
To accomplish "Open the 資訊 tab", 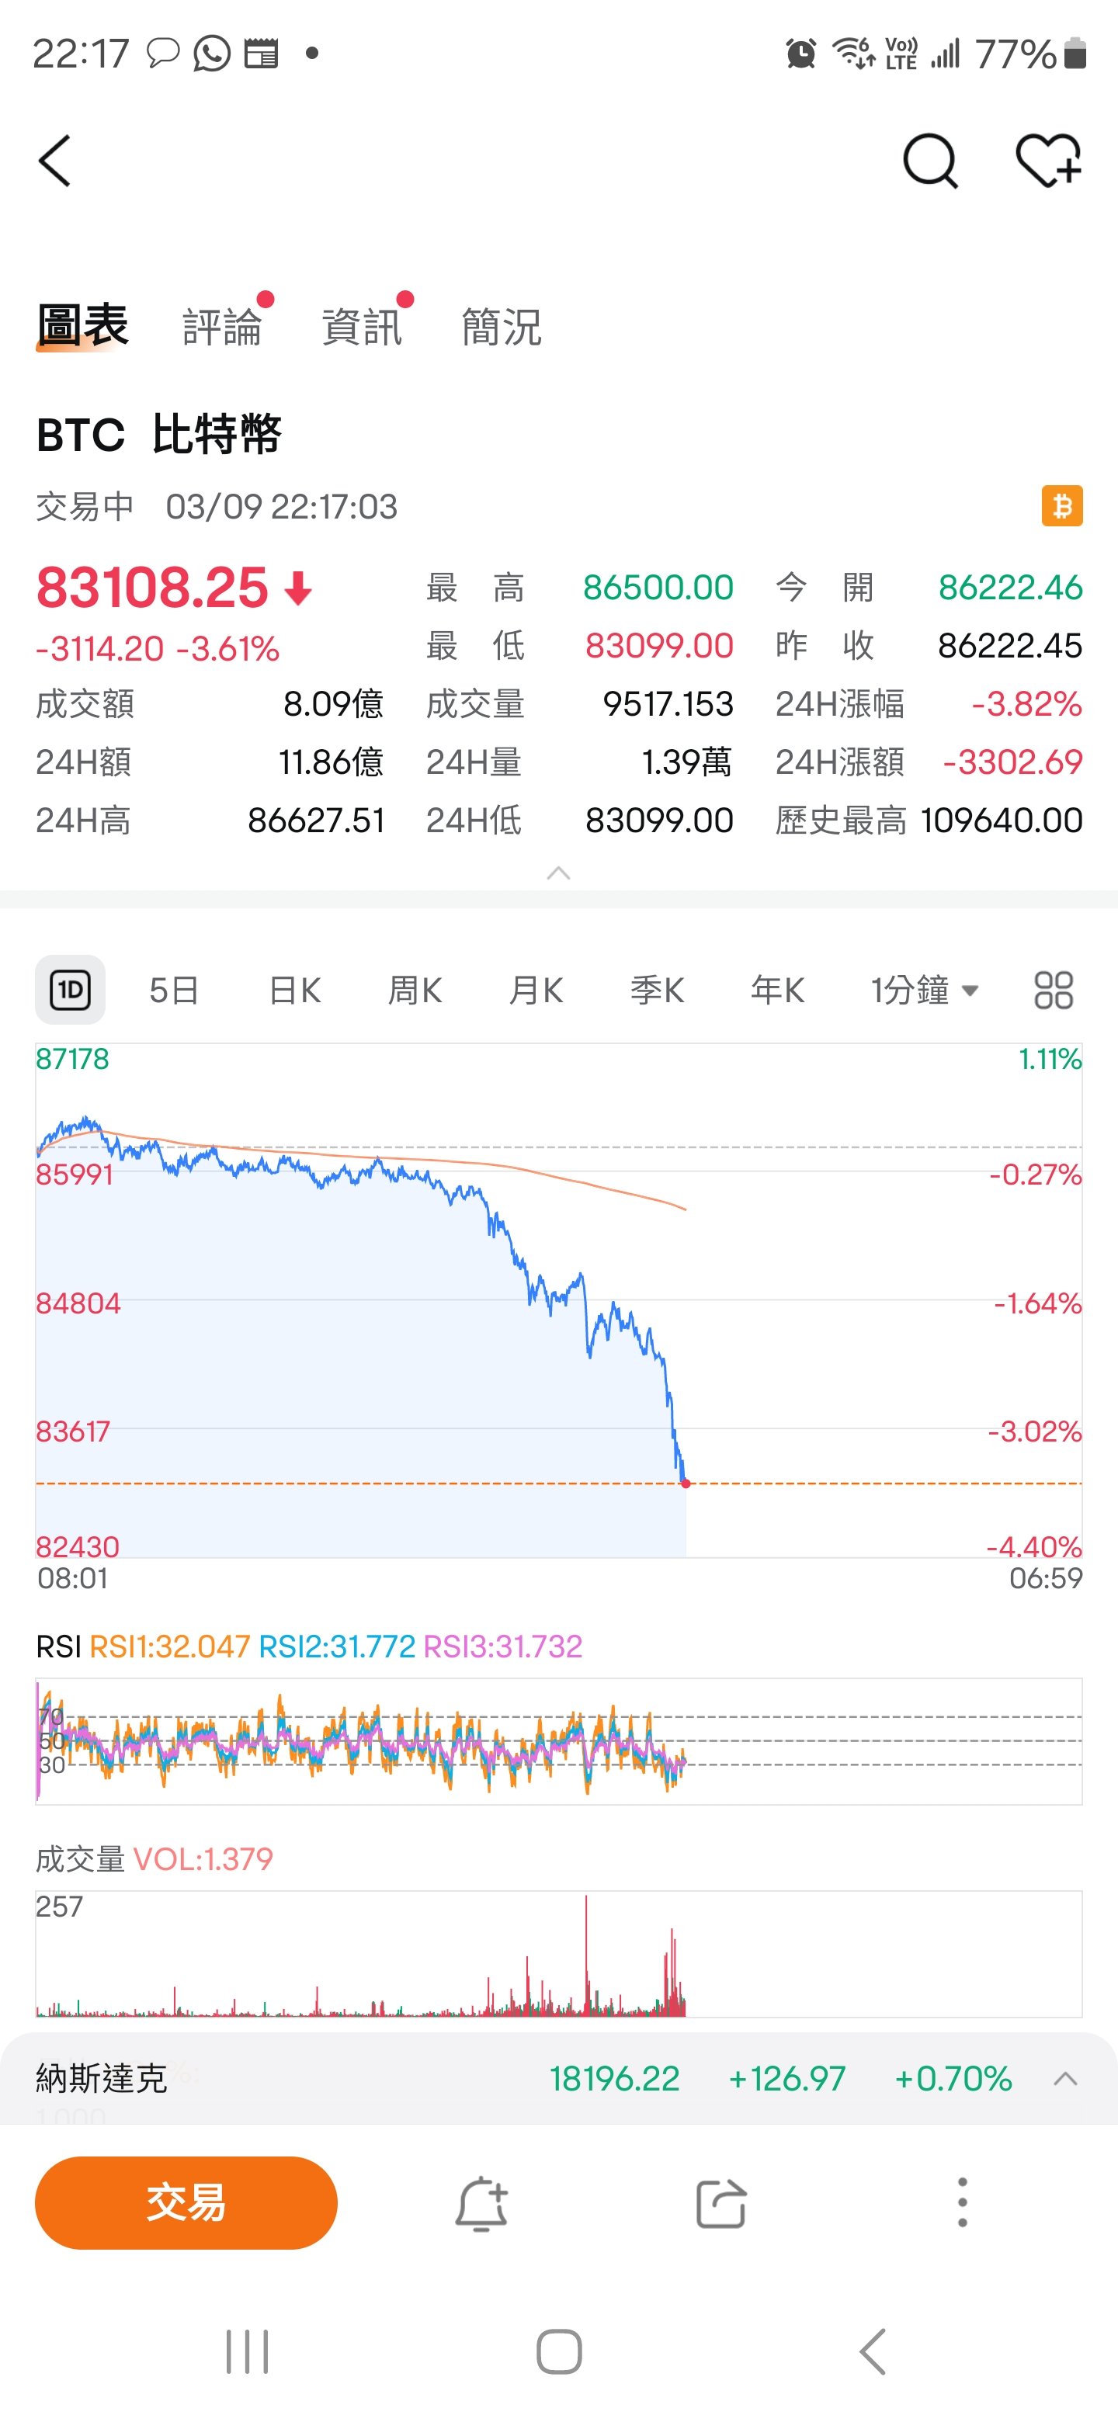I will pyautogui.click(x=362, y=327).
